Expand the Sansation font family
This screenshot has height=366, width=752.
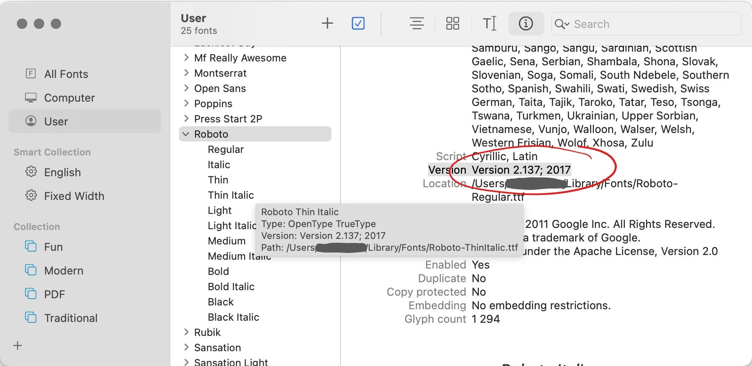coord(186,347)
